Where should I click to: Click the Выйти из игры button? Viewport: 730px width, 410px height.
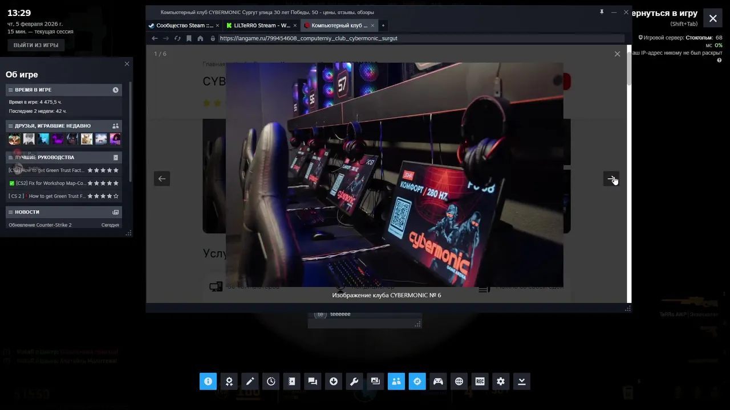click(36, 45)
